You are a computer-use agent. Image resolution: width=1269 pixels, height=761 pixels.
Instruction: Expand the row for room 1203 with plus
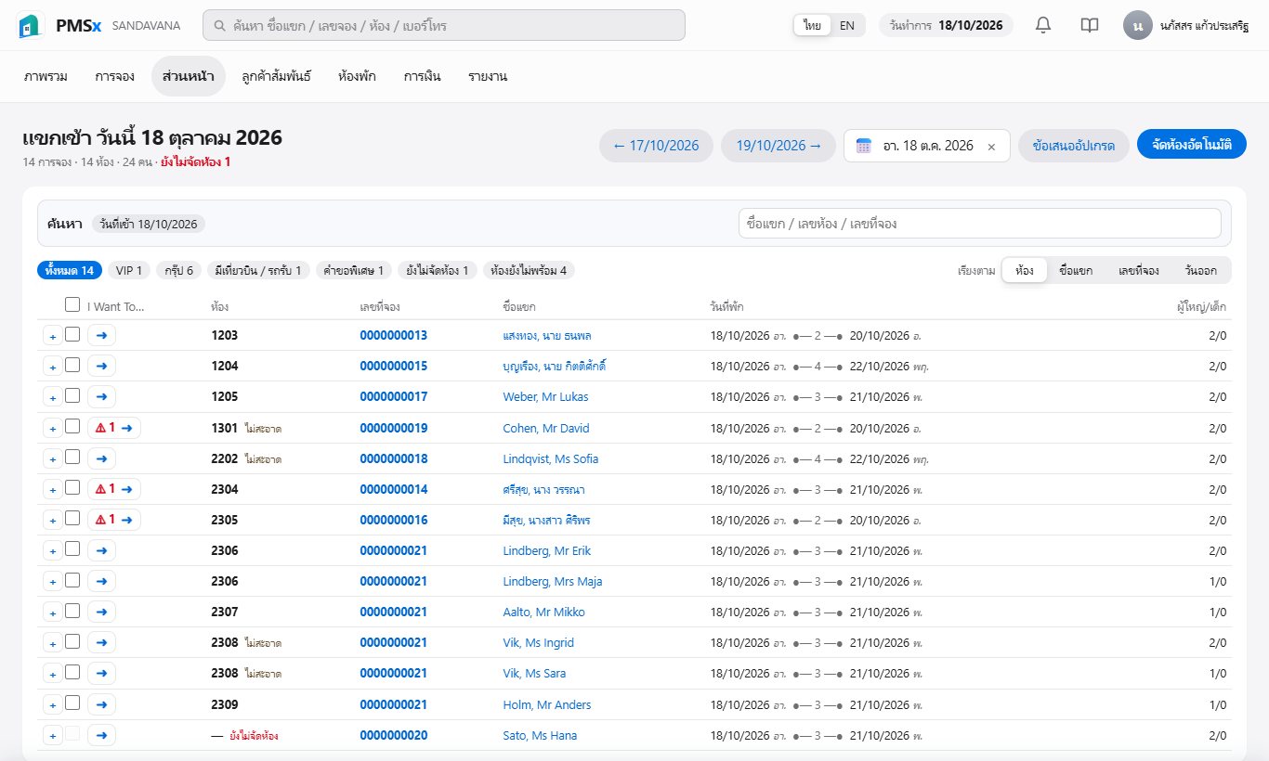(x=52, y=336)
